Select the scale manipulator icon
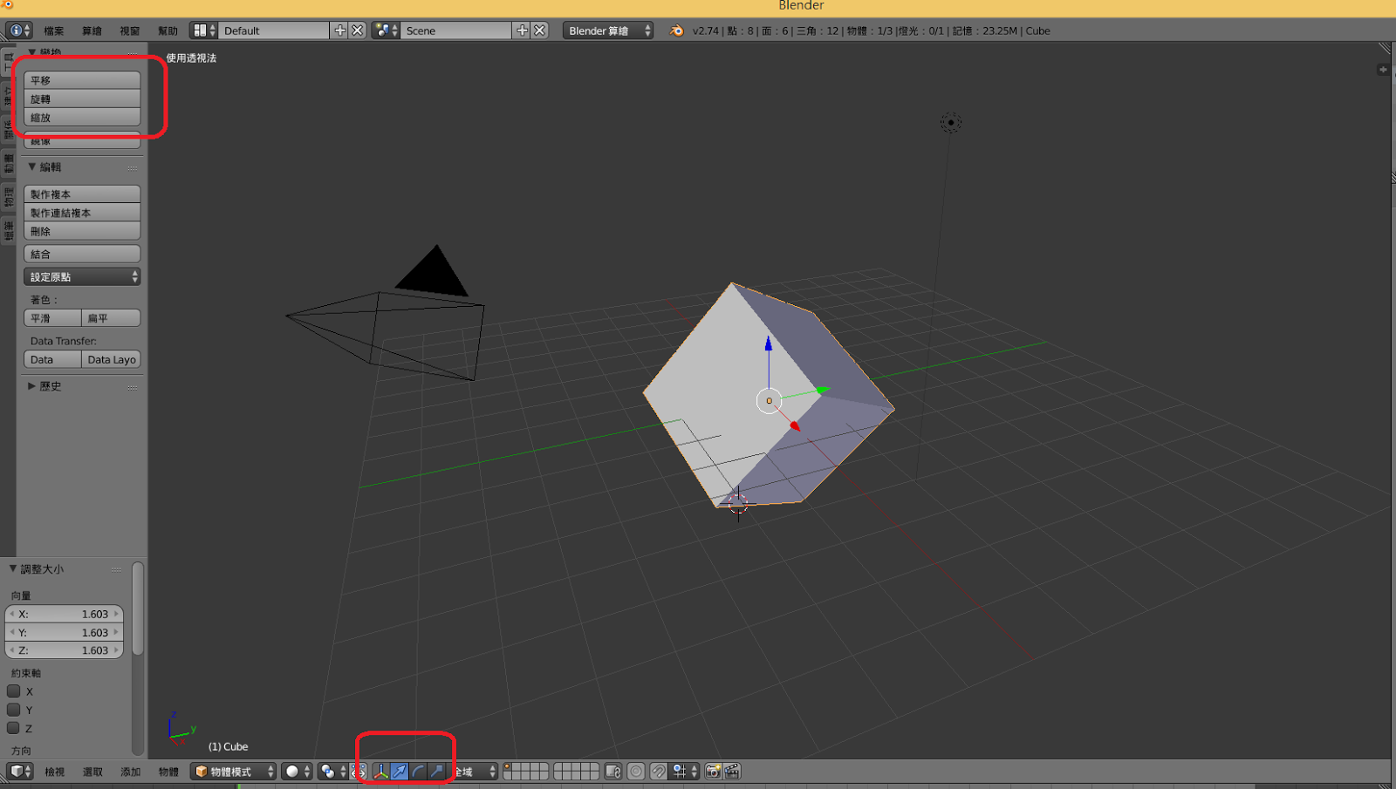Screen dimensions: 1396x789 pos(436,772)
